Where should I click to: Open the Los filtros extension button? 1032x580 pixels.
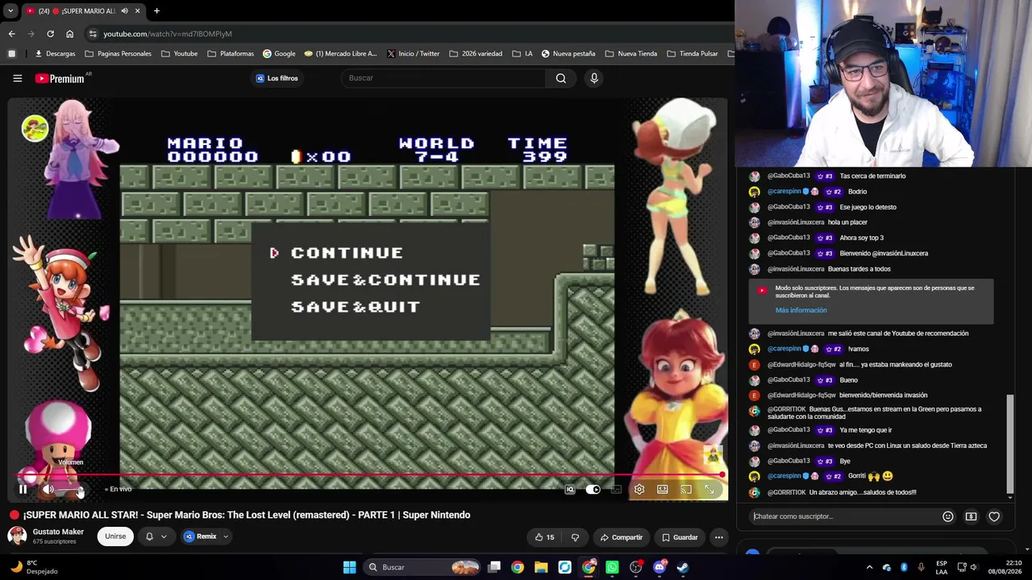pos(277,78)
